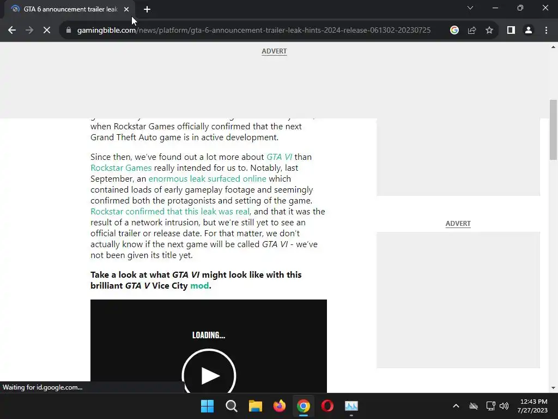Open File Explorer from taskbar
The width and height of the screenshot is (558, 419).
pos(255,406)
